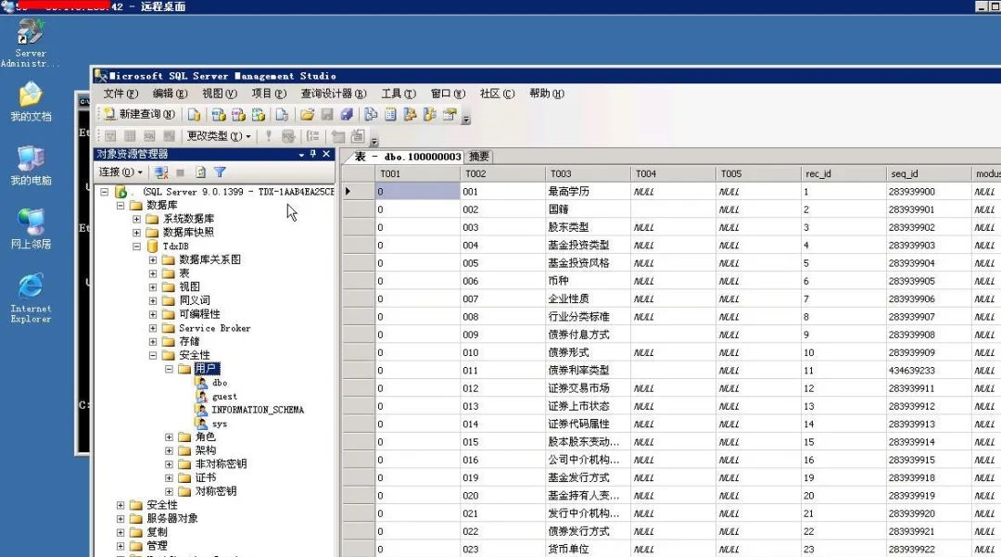The width and height of the screenshot is (1001, 557).
Task: Click the Add Group By icon
Action: point(313,136)
